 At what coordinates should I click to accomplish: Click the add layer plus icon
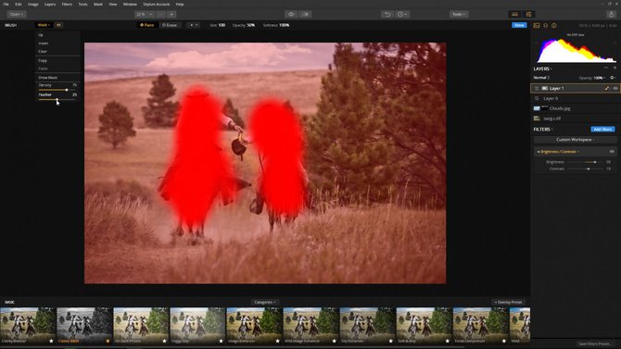[x=615, y=69]
